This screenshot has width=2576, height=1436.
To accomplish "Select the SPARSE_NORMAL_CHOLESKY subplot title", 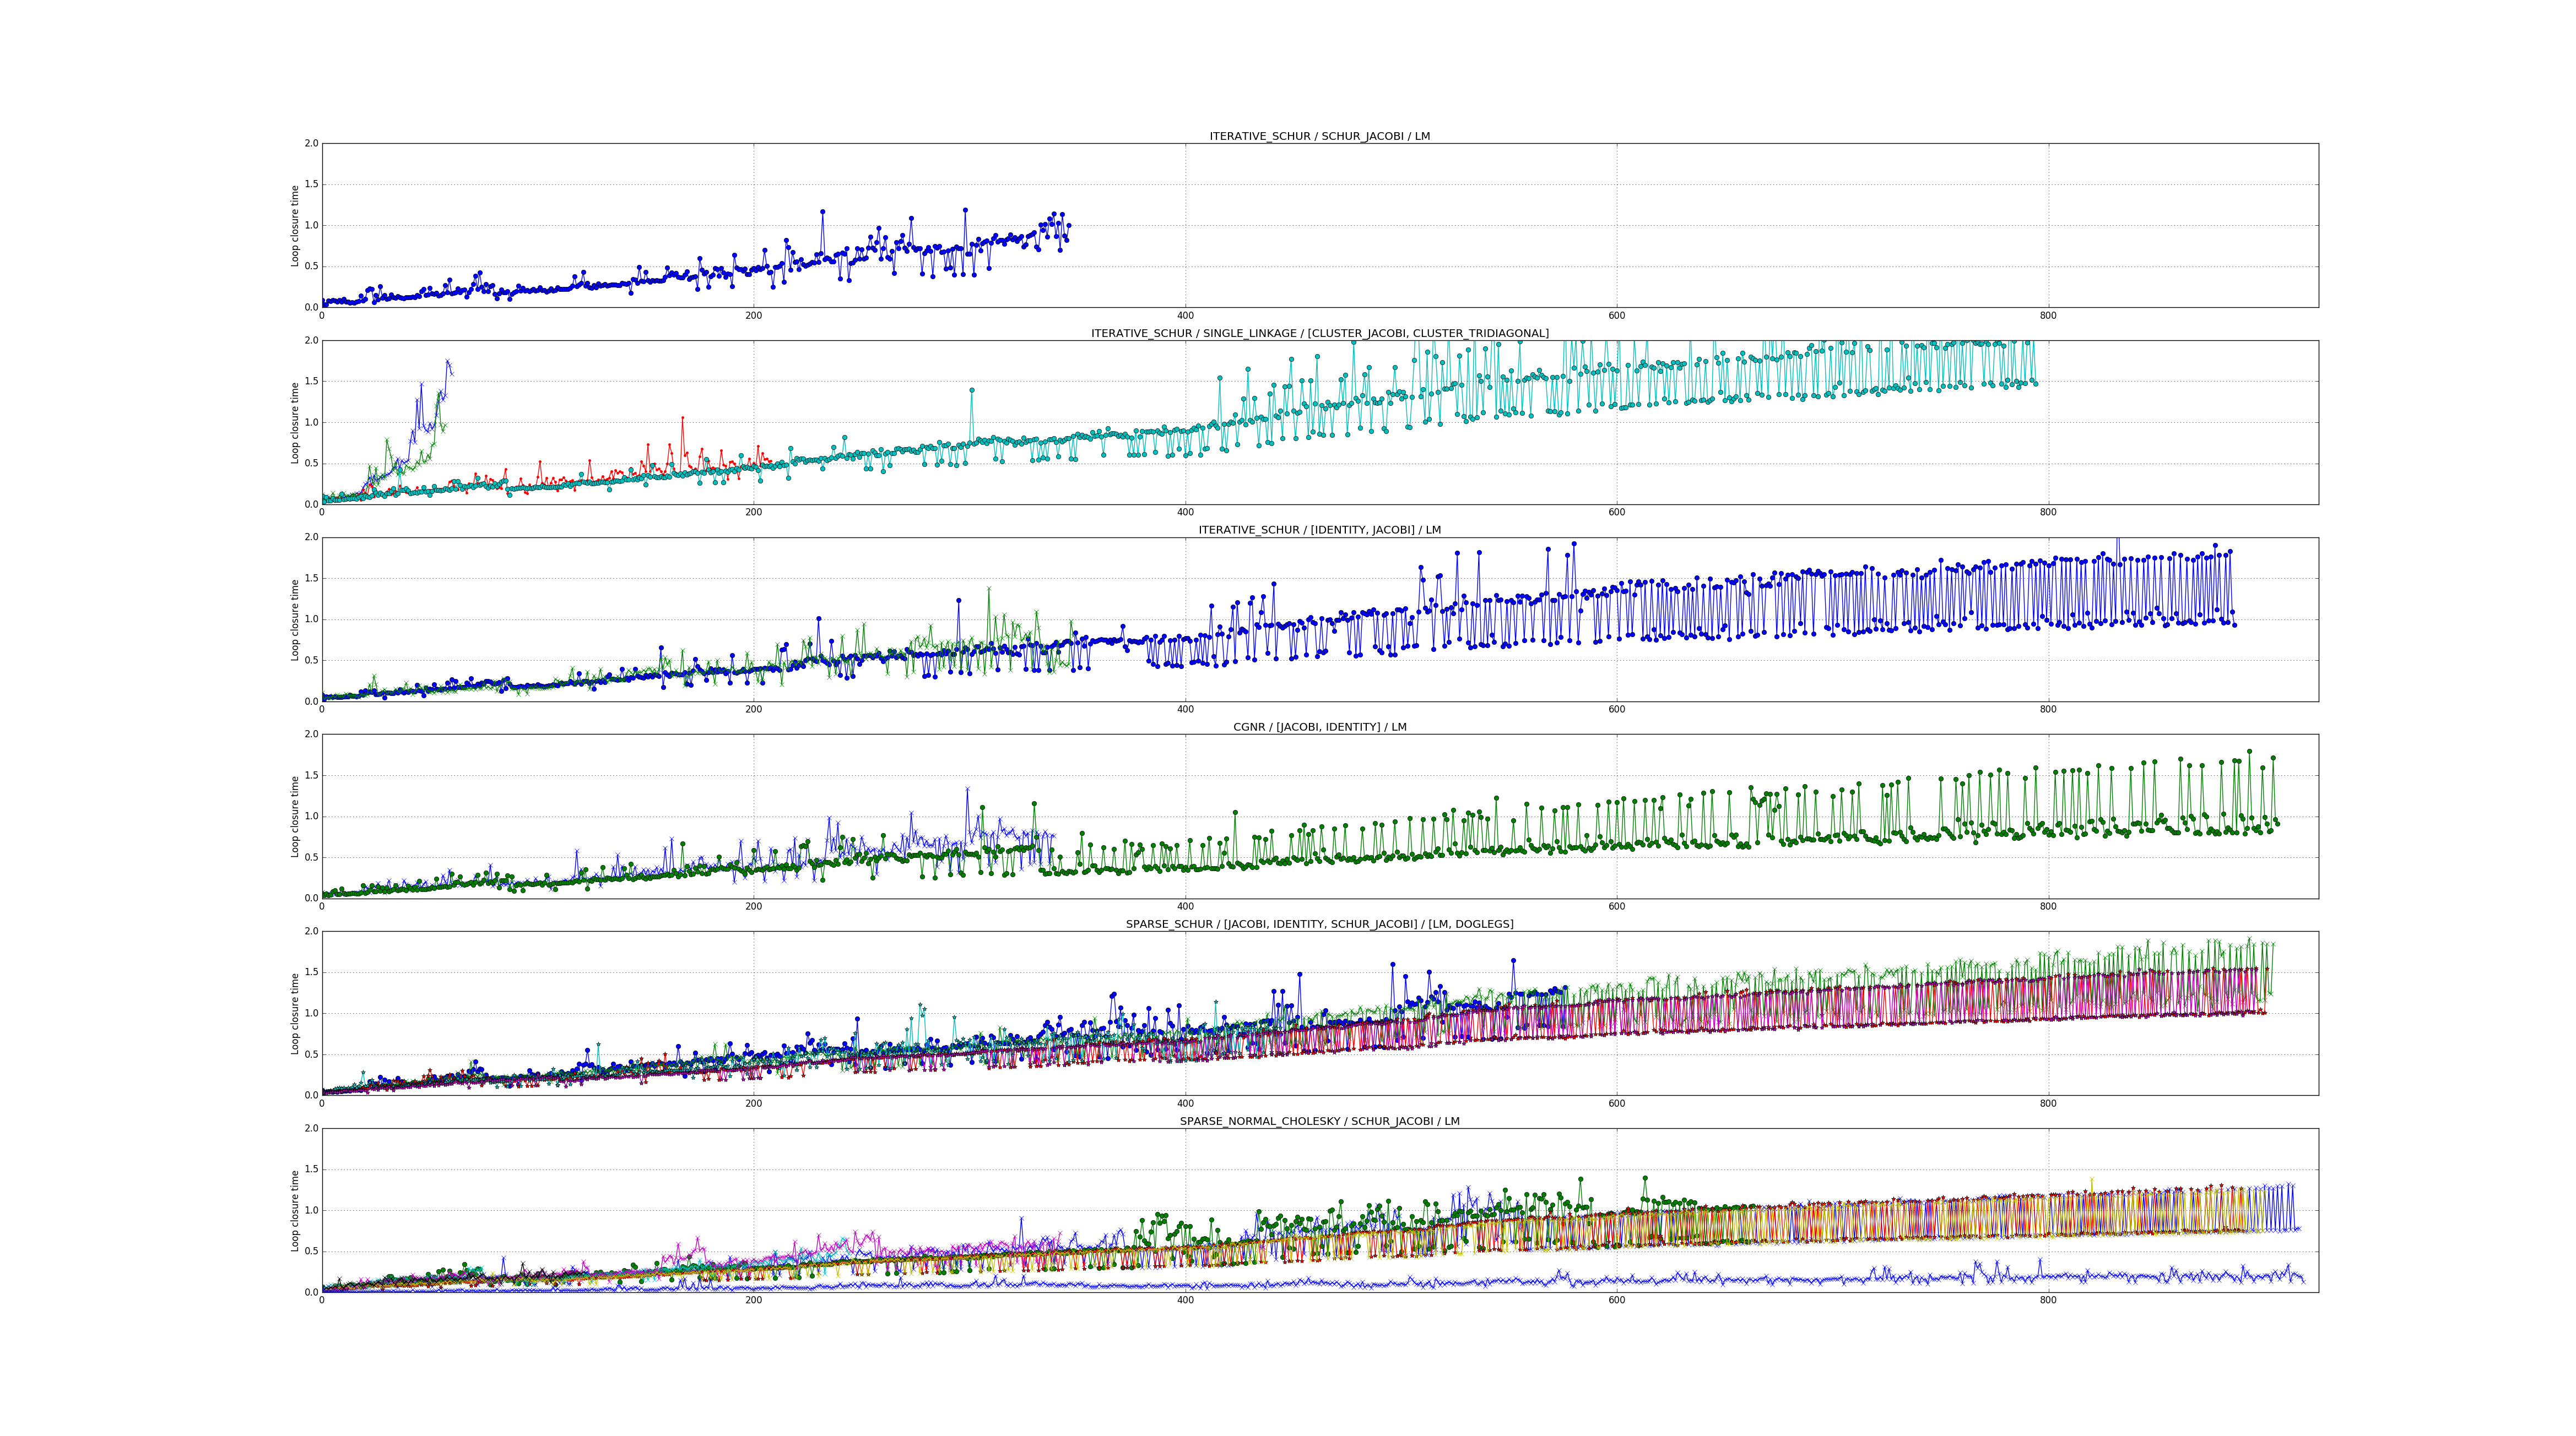I will click(x=1319, y=1121).
